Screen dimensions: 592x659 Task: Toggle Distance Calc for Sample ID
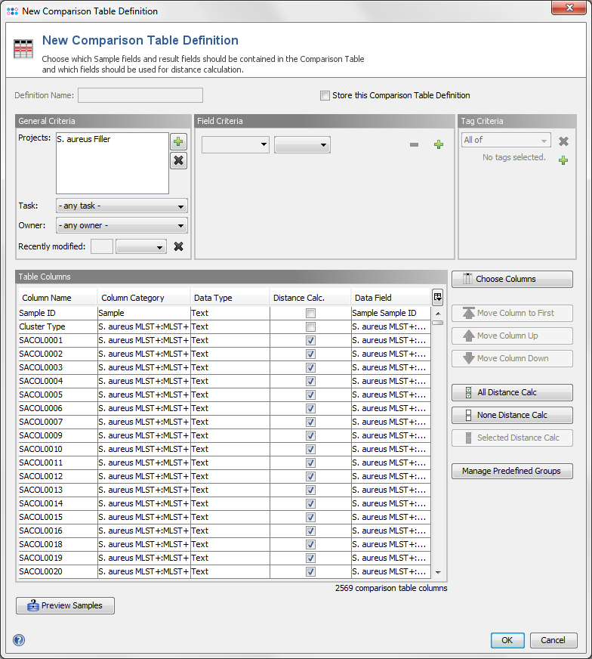[310, 313]
